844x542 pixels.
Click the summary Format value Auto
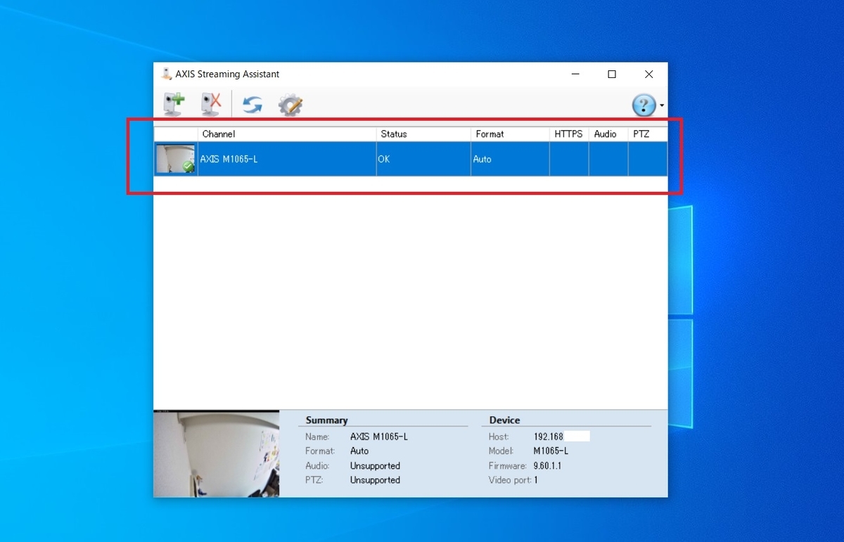coord(359,451)
